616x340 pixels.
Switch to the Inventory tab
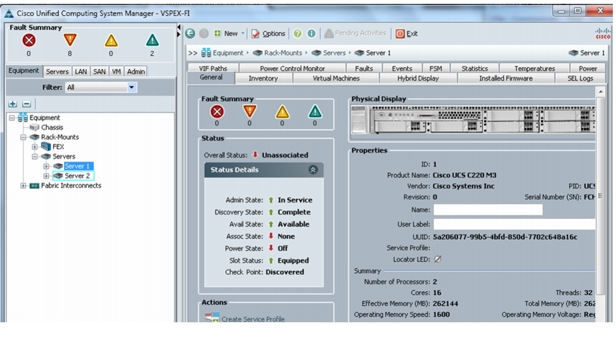tap(263, 79)
